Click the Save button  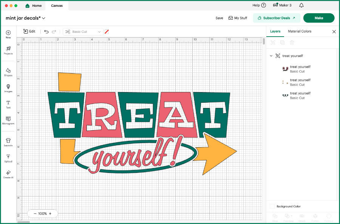[x=219, y=18]
